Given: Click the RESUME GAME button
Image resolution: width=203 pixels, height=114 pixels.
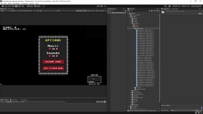Looking at the screenshot, I should [53, 62].
